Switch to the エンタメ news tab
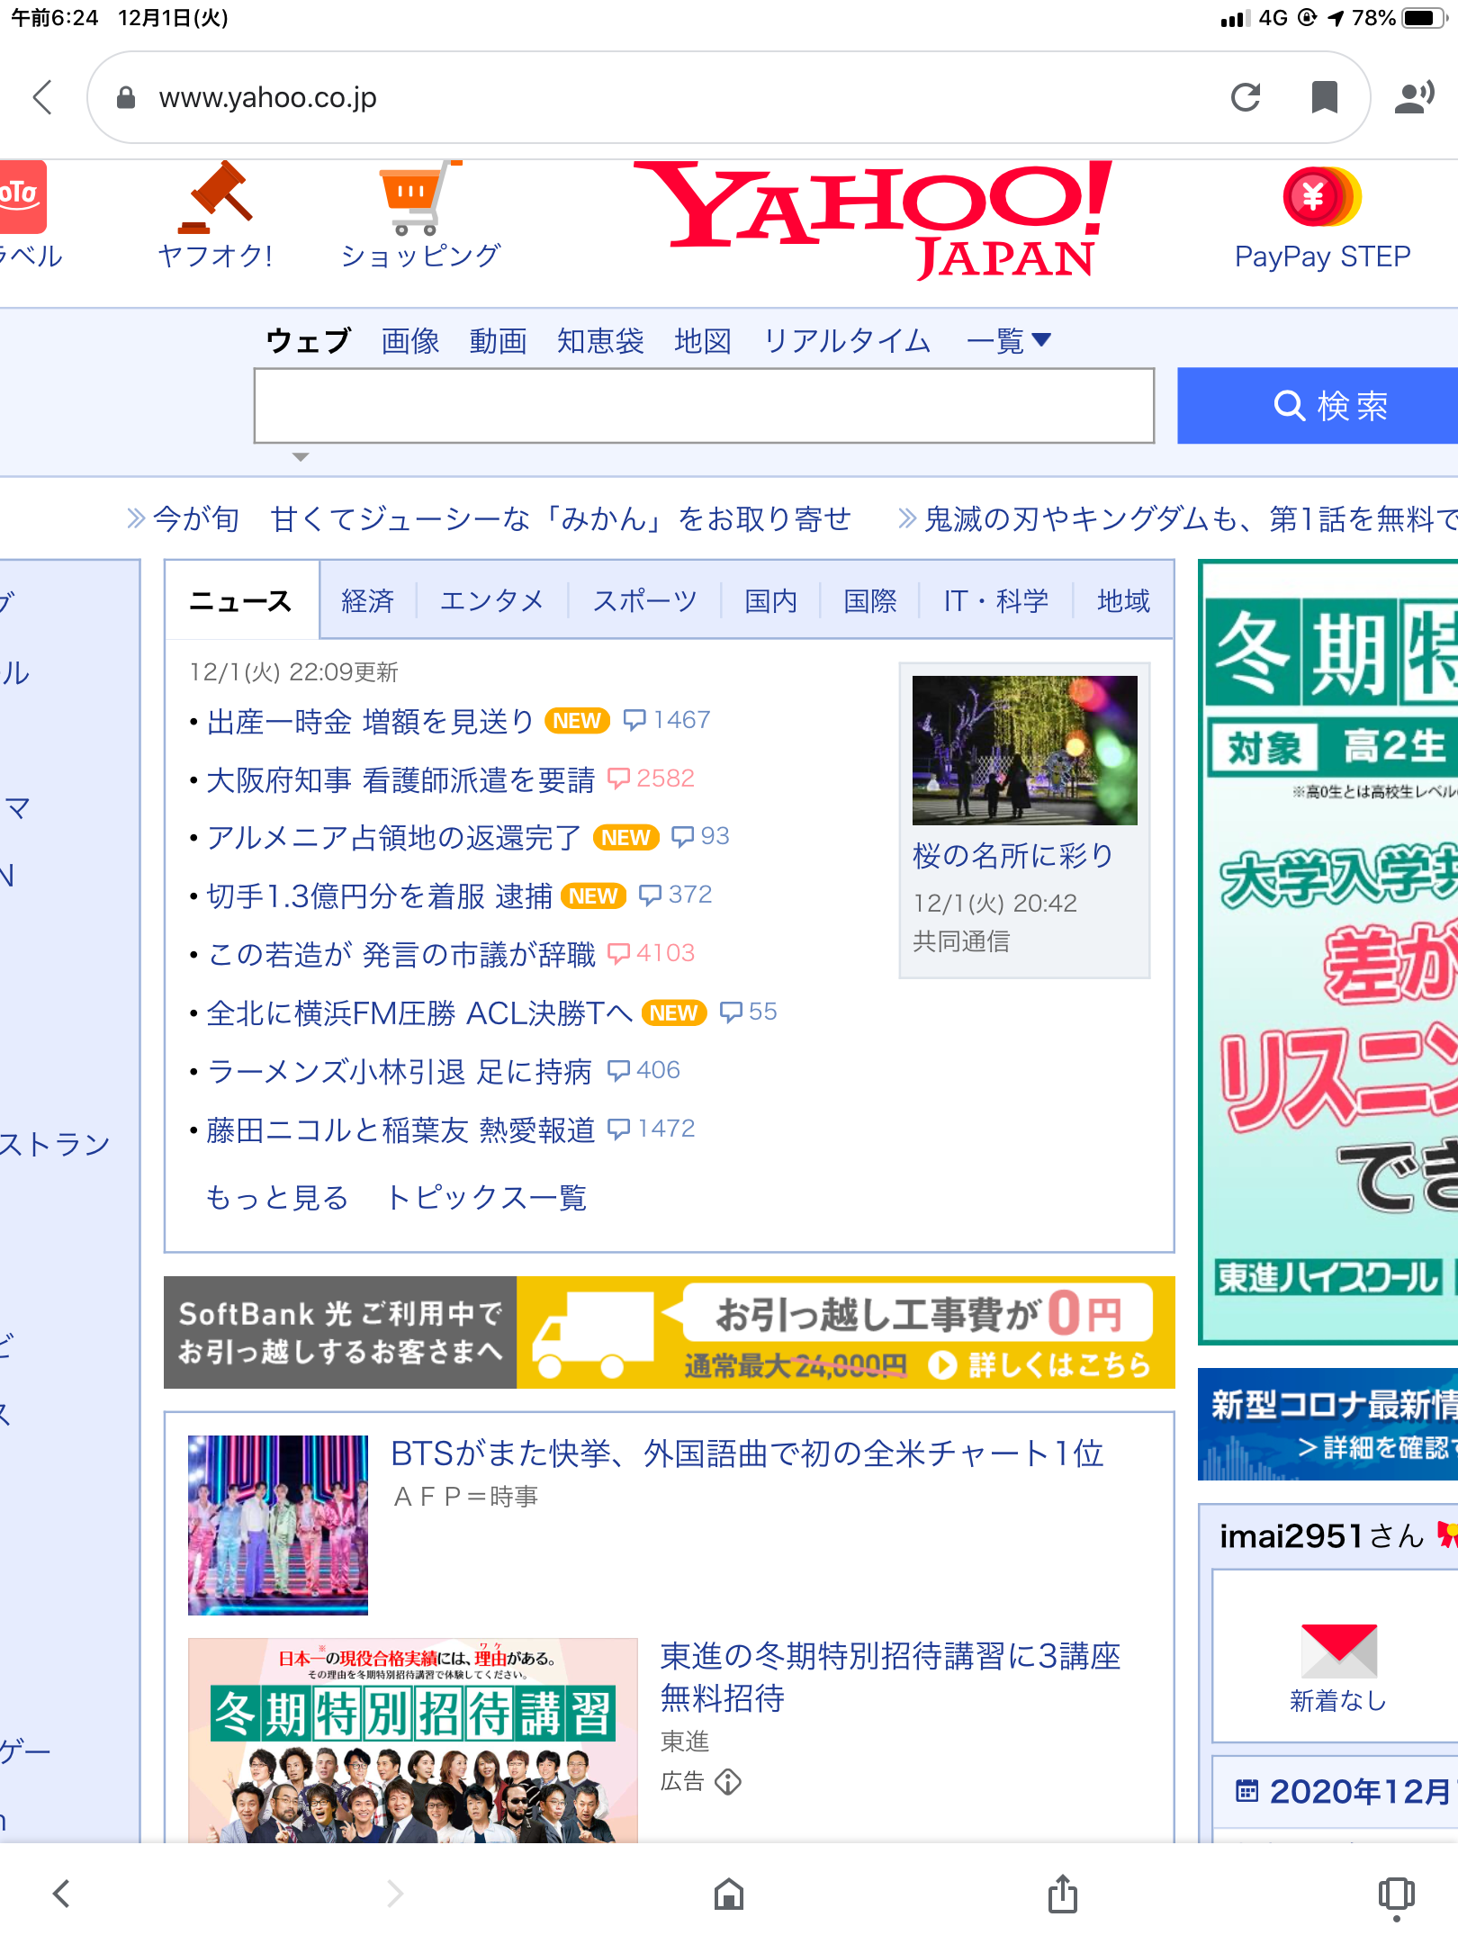This screenshot has width=1458, height=1944. (491, 600)
